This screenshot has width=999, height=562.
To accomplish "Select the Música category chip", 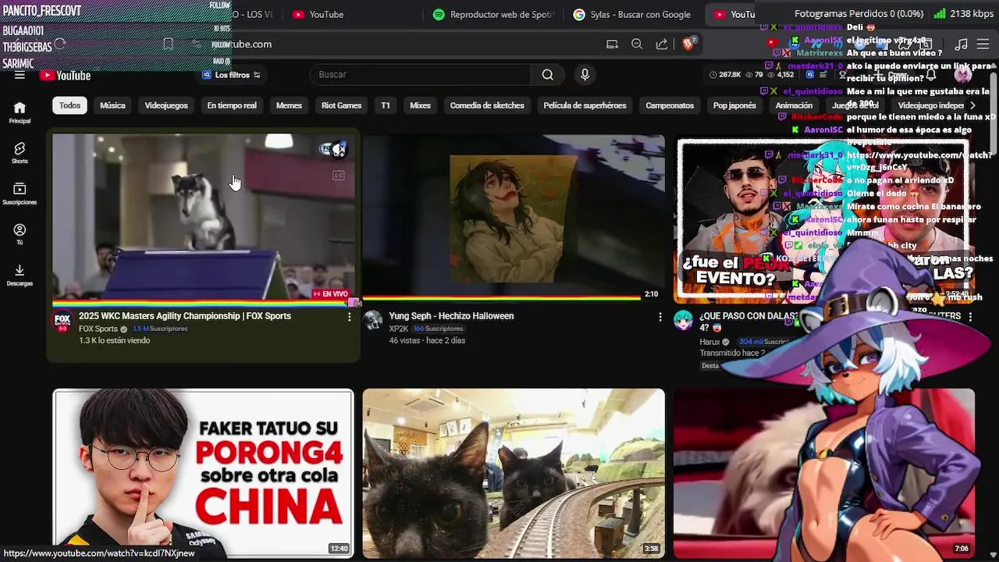I will pos(112,105).
